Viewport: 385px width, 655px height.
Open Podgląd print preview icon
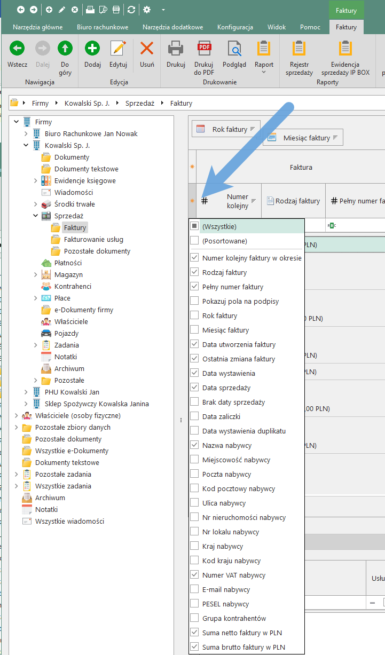234,50
